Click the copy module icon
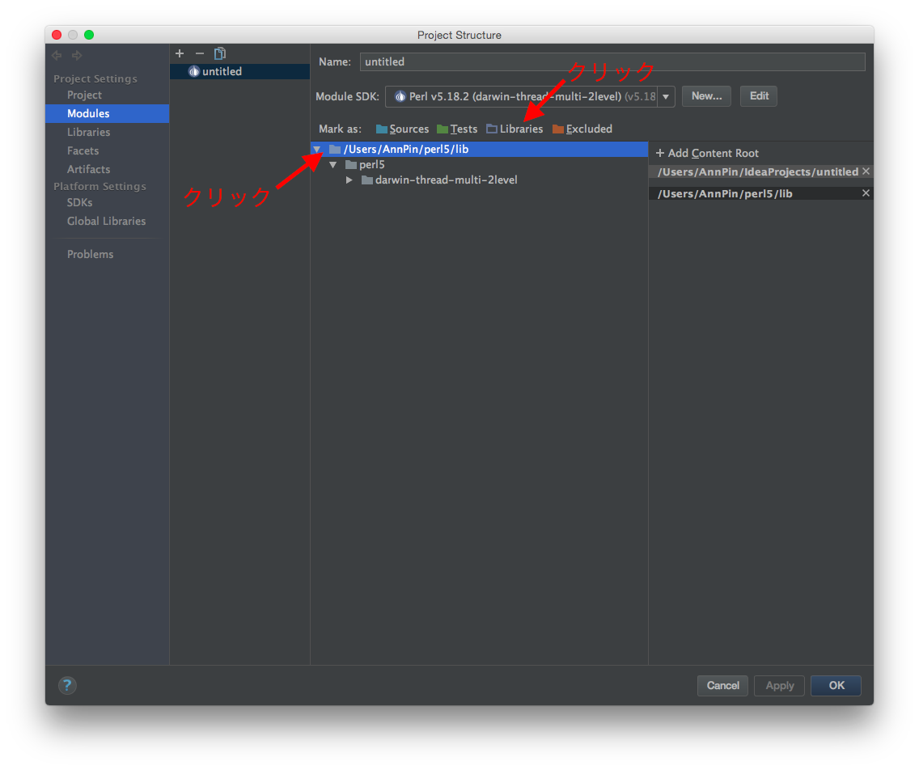This screenshot has height=770, width=919. (x=219, y=53)
